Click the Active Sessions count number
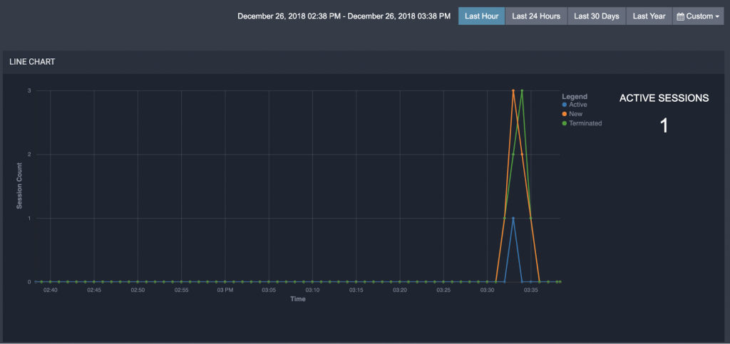This screenshot has width=730, height=344. (664, 126)
